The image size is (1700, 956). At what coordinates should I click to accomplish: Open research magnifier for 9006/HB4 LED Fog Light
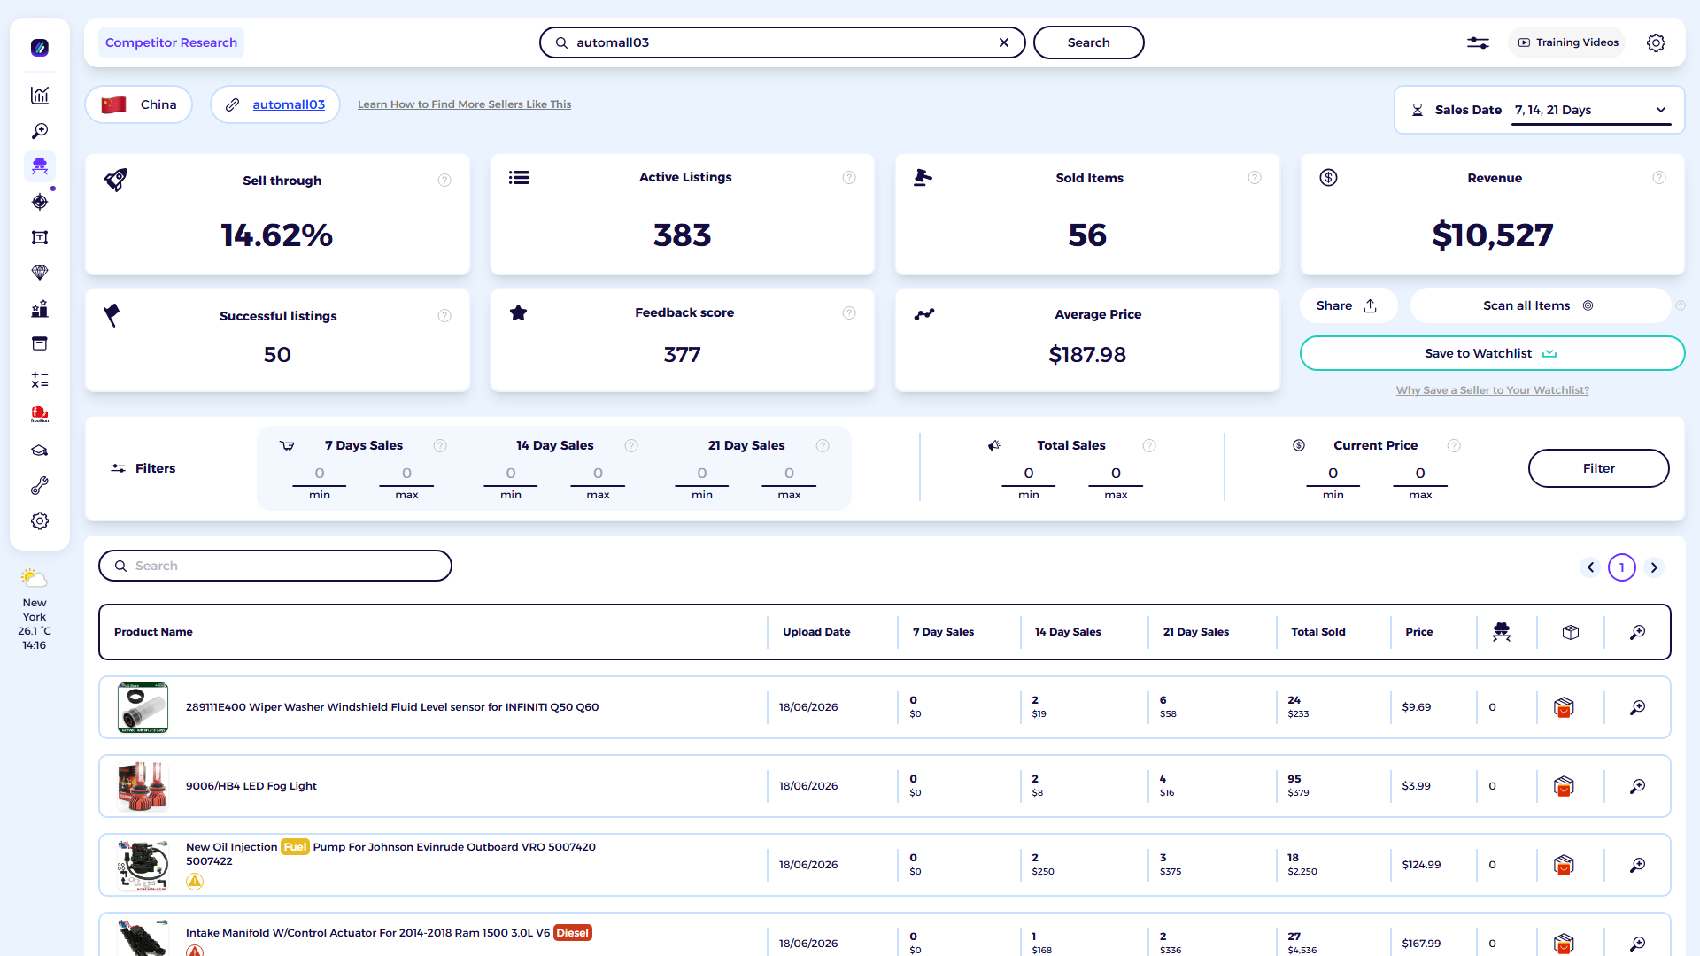click(1638, 786)
